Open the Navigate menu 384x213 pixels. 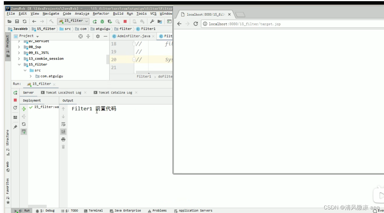pos(51,14)
